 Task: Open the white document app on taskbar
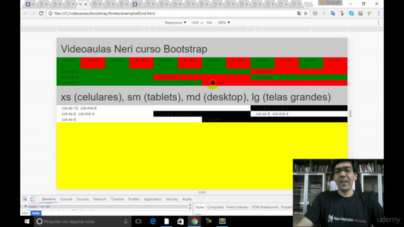pos(167,221)
